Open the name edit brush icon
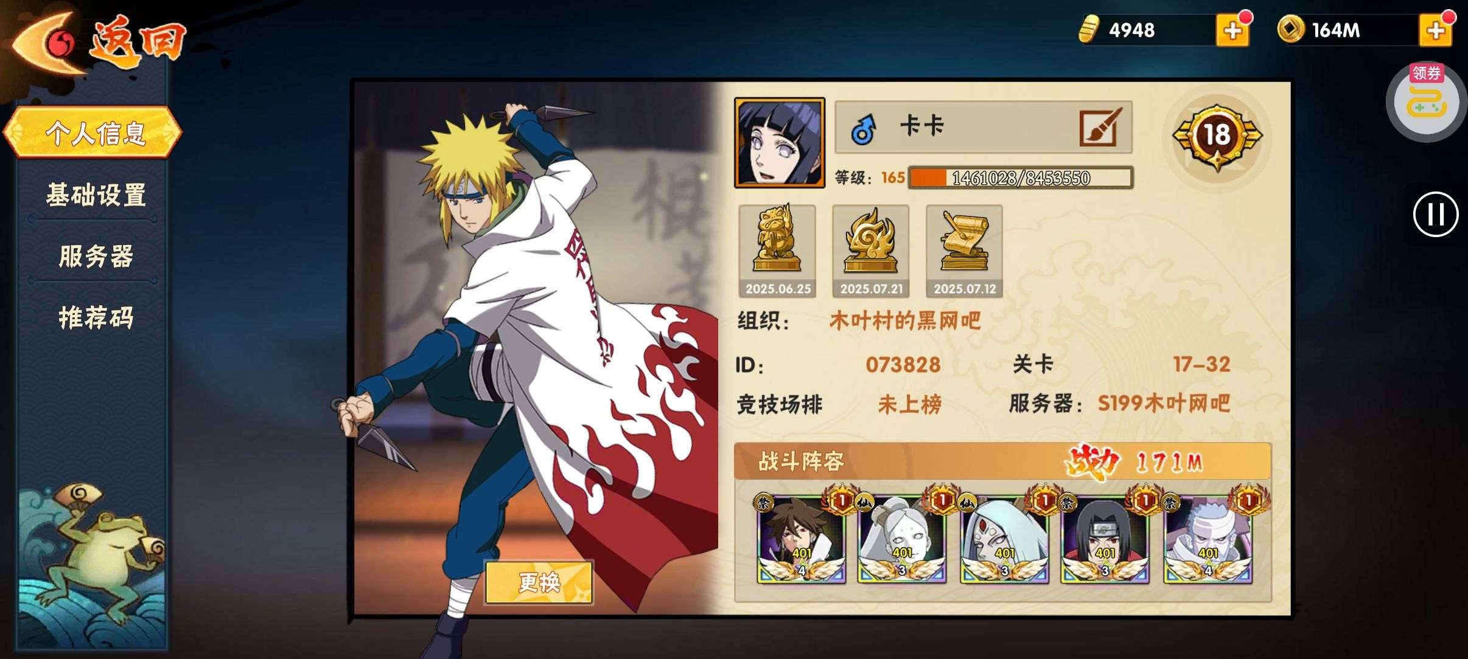This screenshot has width=1468, height=659. click(1100, 127)
